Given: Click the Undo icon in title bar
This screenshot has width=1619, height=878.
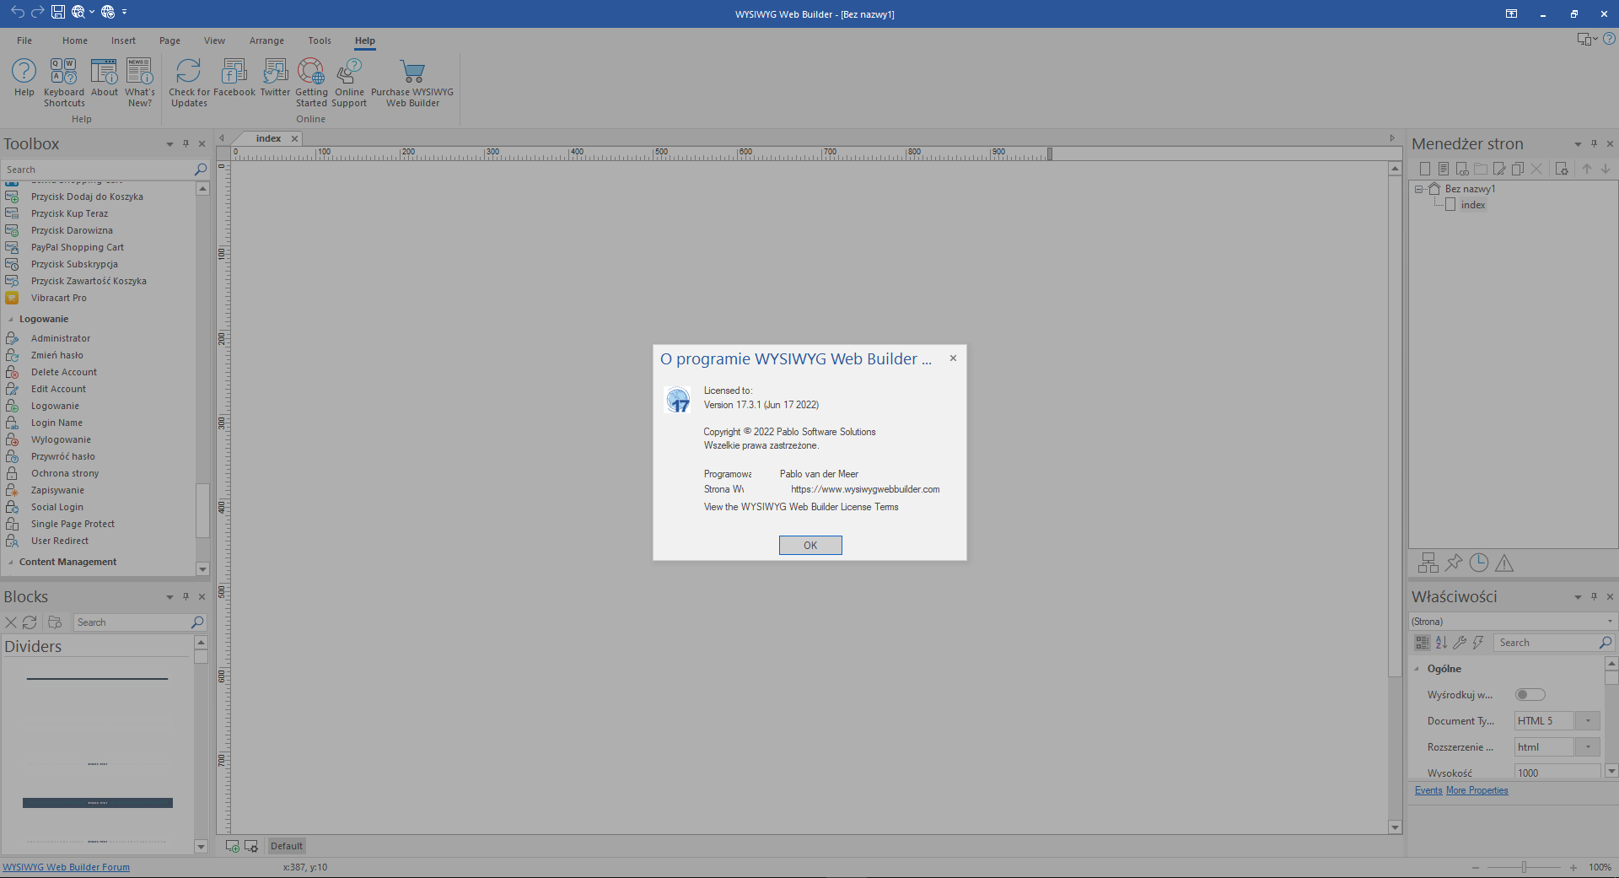Looking at the screenshot, I should [x=18, y=12].
